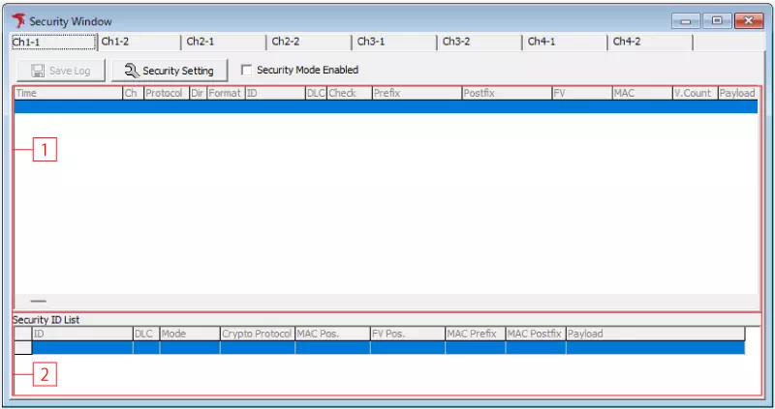
Task: Click the Mode column header in ID list
Action: pyautogui.click(x=190, y=334)
